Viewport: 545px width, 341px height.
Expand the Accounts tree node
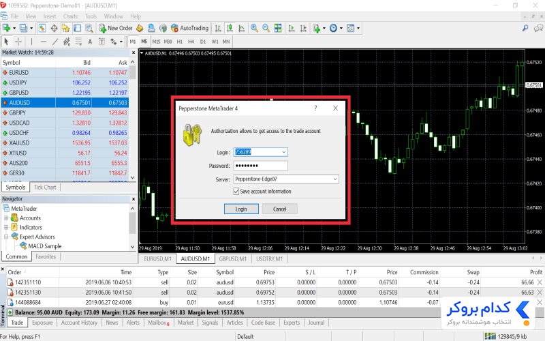(x=6, y=218)
